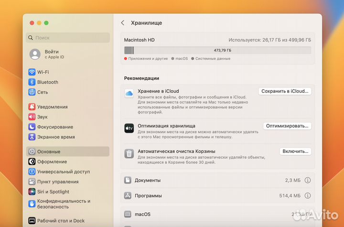Open info for Документы

point(308,180)
